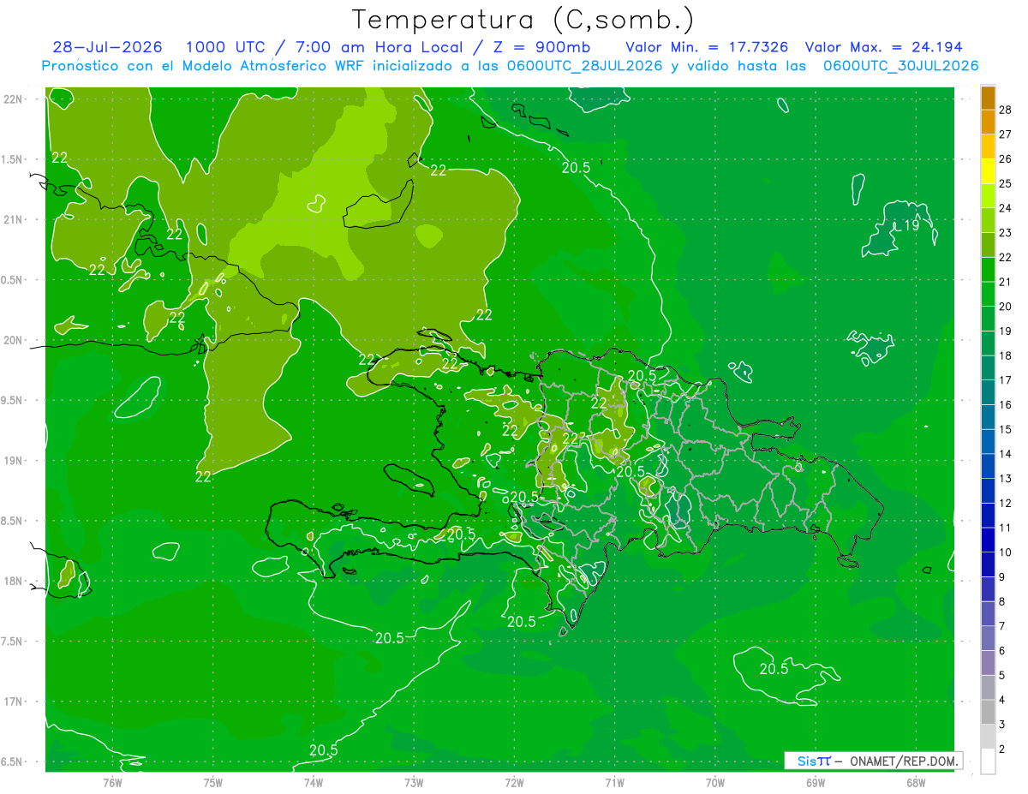1028x794 pixels.
Task: Click the "0600UTC_30JUL2026" valid-until timestamp
Action: [900, 66]
